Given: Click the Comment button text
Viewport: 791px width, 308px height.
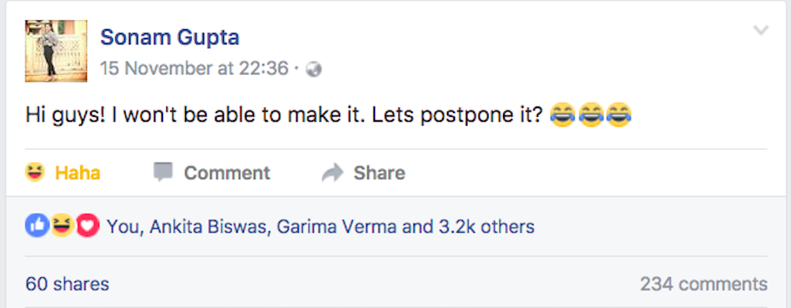Looking at the screenshot, I should (227, 173).
